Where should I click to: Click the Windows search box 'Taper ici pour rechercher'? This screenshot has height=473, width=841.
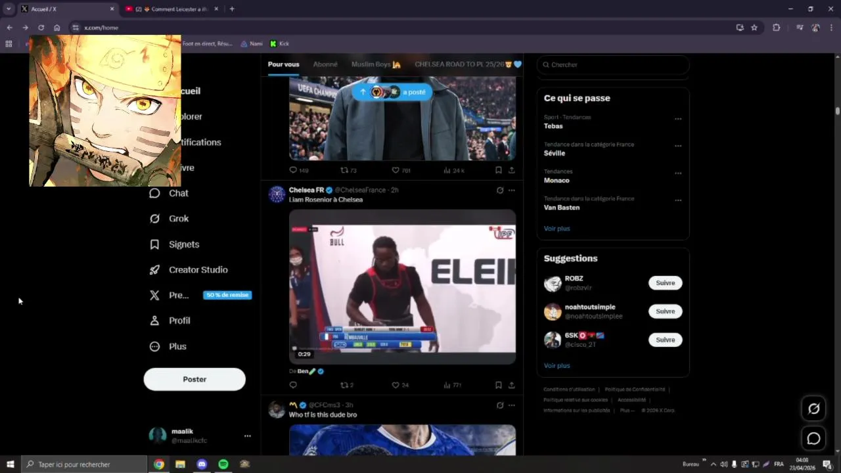pyautogui.click(x=84, y=464)
